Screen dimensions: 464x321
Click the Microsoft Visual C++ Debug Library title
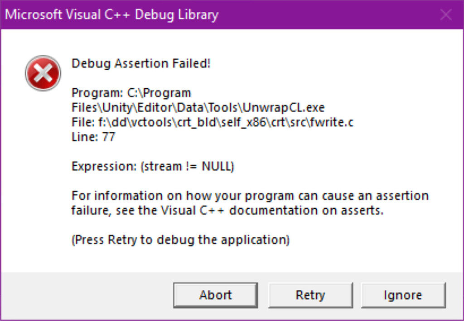pos(112,15)
